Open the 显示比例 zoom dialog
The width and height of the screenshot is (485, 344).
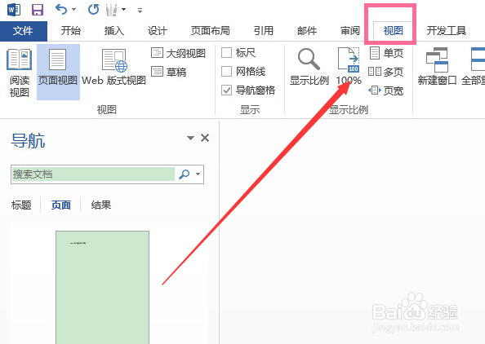point(309,67)
